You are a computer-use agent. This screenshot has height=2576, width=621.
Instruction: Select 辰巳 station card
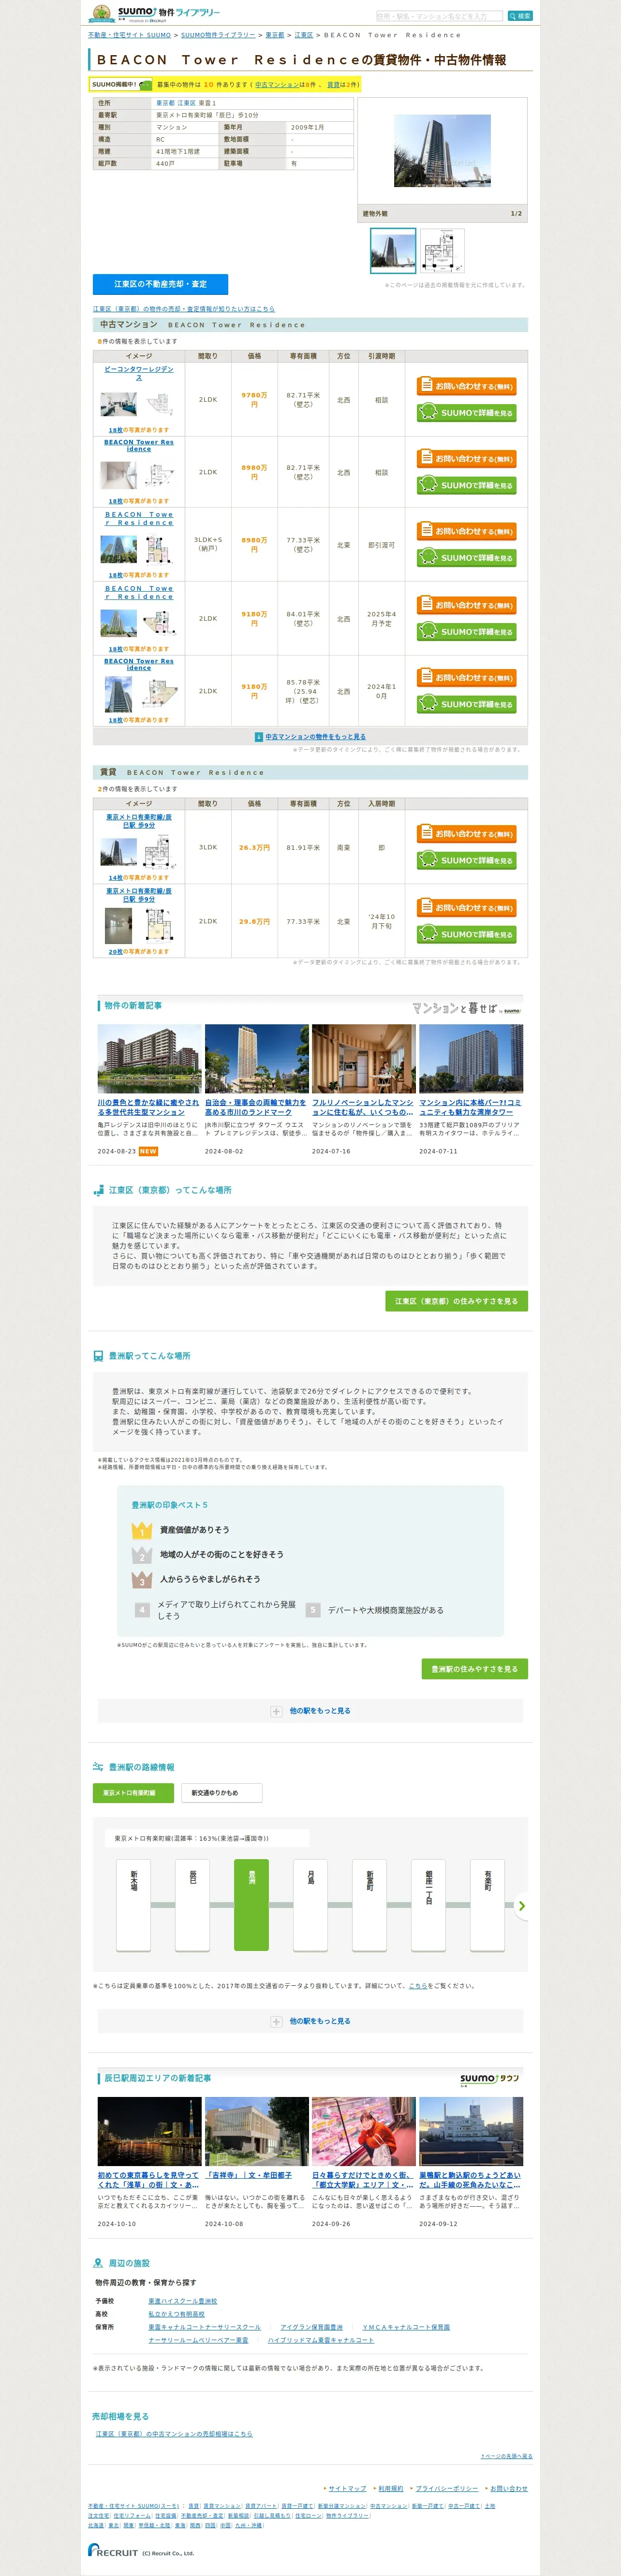(192, 1905)
